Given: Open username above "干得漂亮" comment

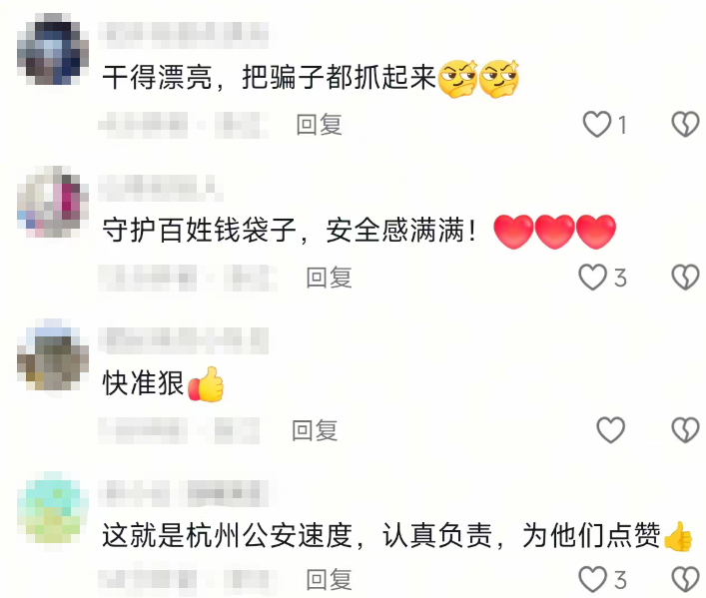Looking at the screenshot, I should (x=184, y=35).
